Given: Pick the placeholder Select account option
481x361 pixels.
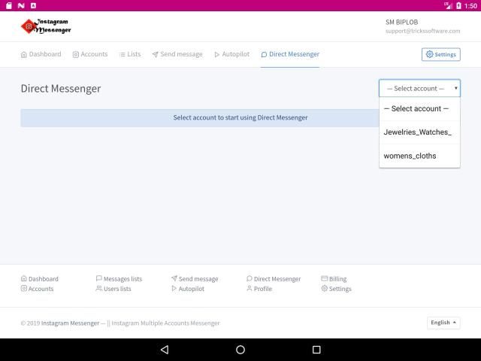Looking at the screenshot, I should pyautogui.click(x=416, y=108).
